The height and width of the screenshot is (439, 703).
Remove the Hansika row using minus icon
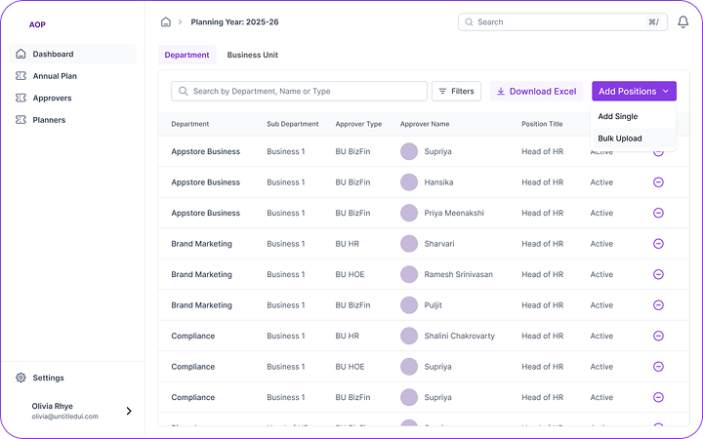point(658,182)
